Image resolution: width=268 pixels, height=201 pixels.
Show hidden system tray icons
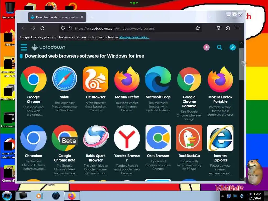click(x=222, y=196)
